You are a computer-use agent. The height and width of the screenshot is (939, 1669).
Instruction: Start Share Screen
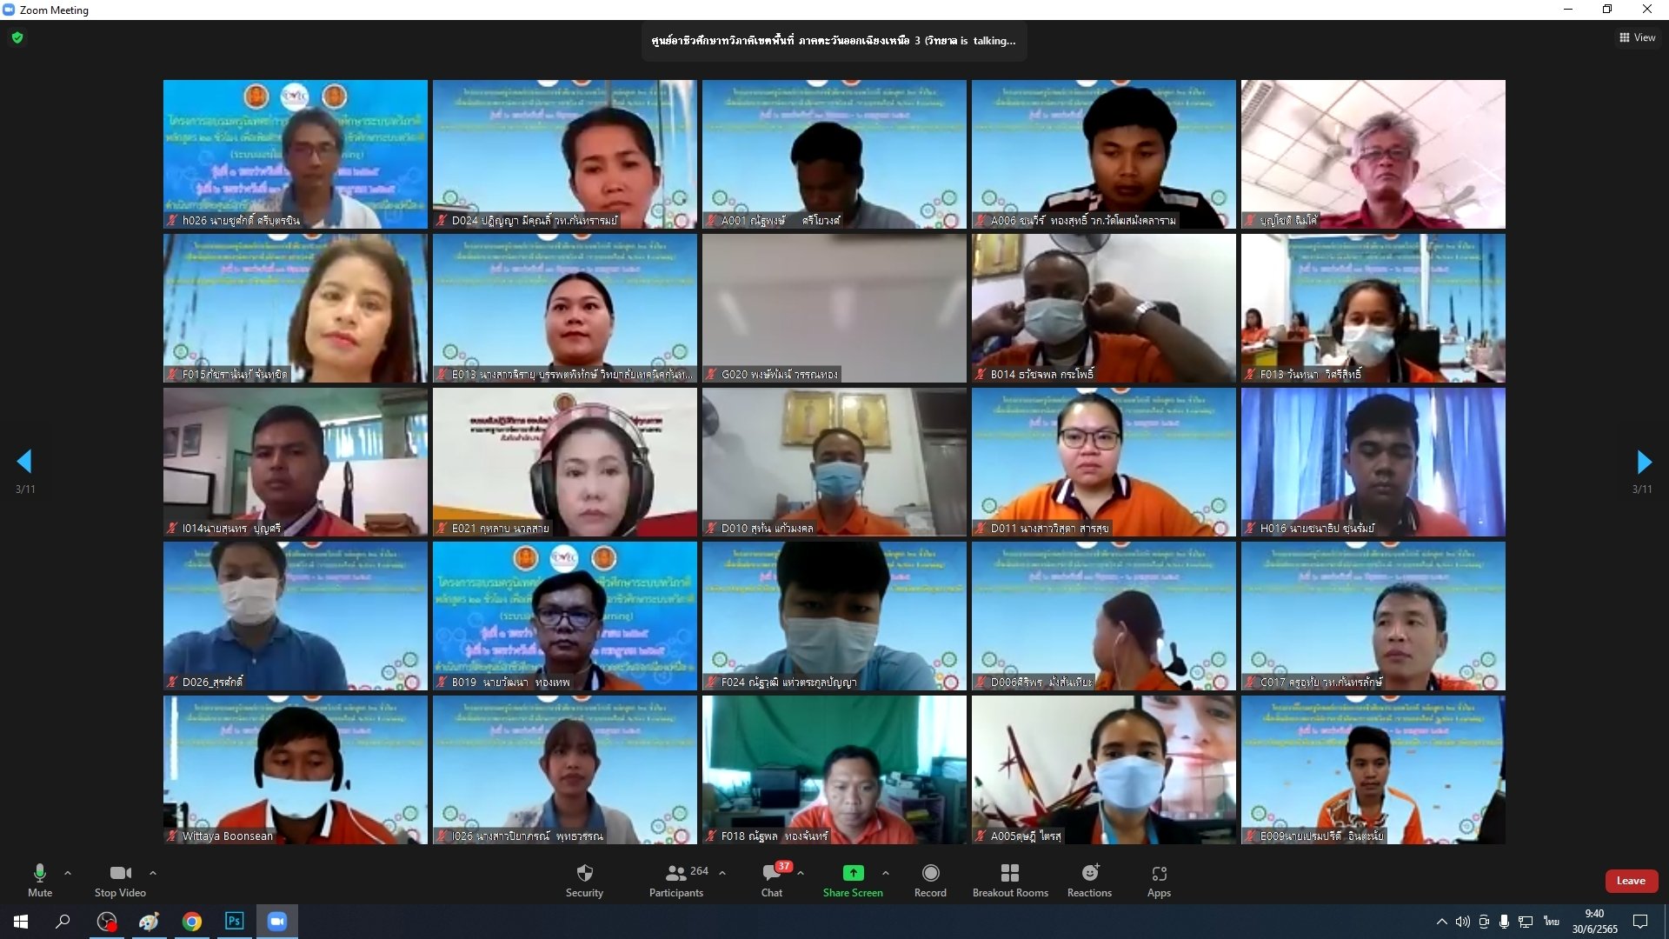click(853, 879)
